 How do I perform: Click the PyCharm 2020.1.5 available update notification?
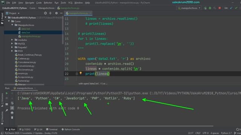[31, 133]
